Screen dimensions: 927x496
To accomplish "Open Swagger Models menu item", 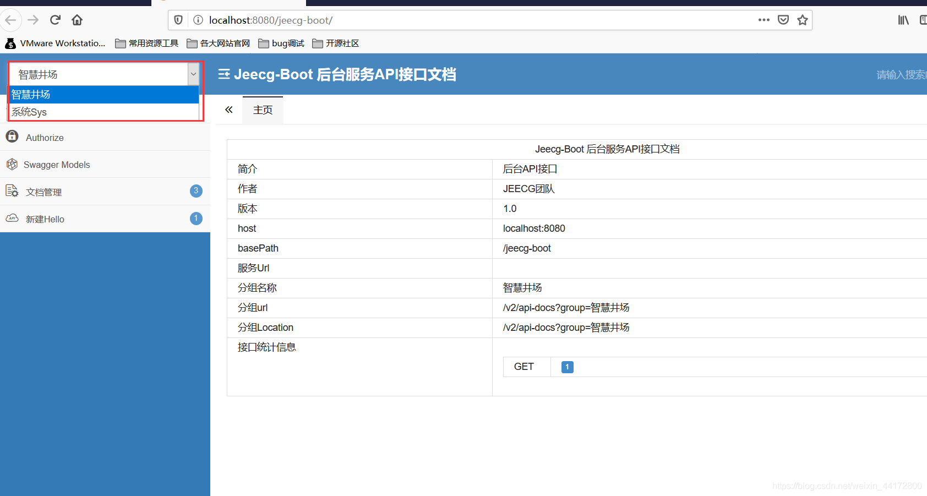I will (x=105, y=164).
